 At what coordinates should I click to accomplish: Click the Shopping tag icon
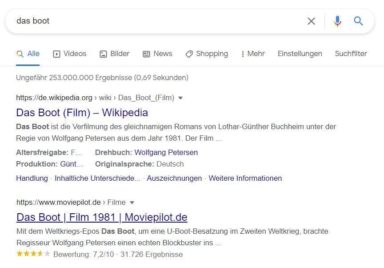(189, 54)
